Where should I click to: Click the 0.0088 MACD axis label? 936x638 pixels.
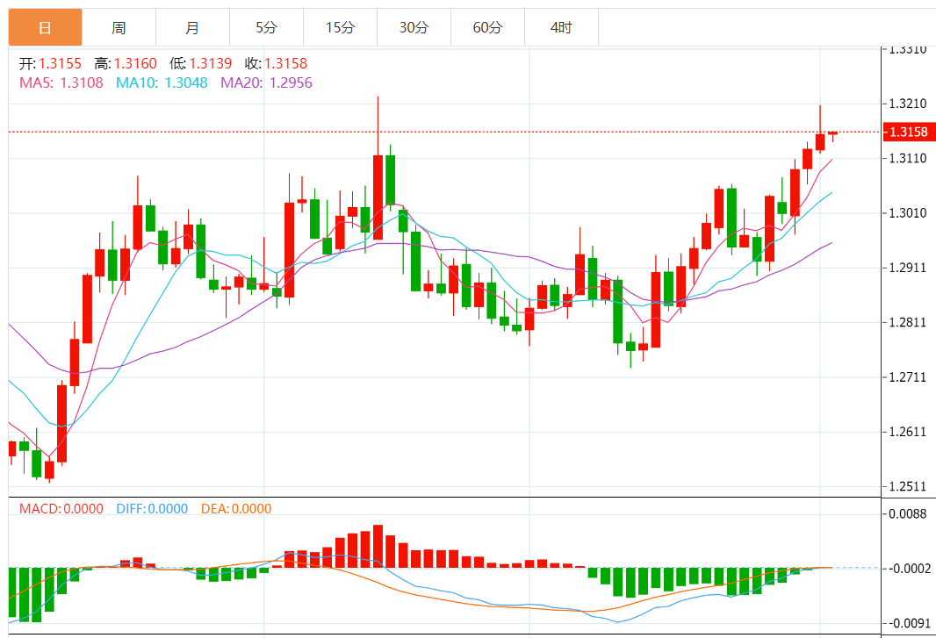tap(907, 514)
